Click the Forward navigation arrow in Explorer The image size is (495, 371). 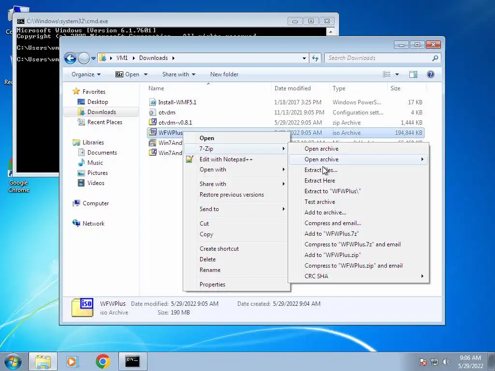pos(84,58)
